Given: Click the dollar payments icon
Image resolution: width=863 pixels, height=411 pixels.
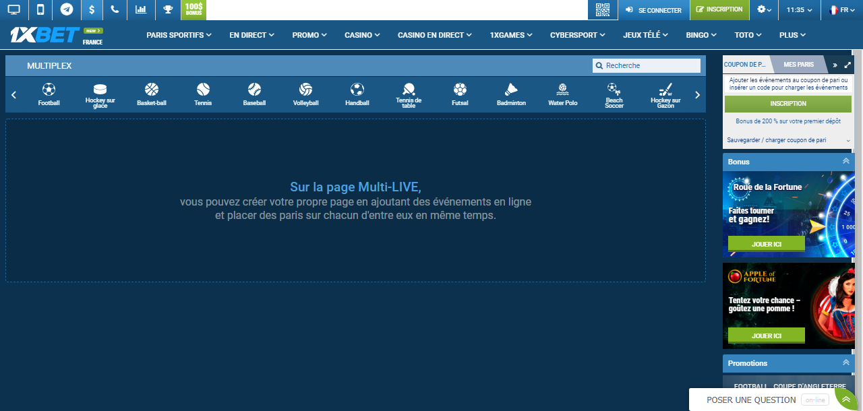Looking at the screenshot, I should pos(92,10).
